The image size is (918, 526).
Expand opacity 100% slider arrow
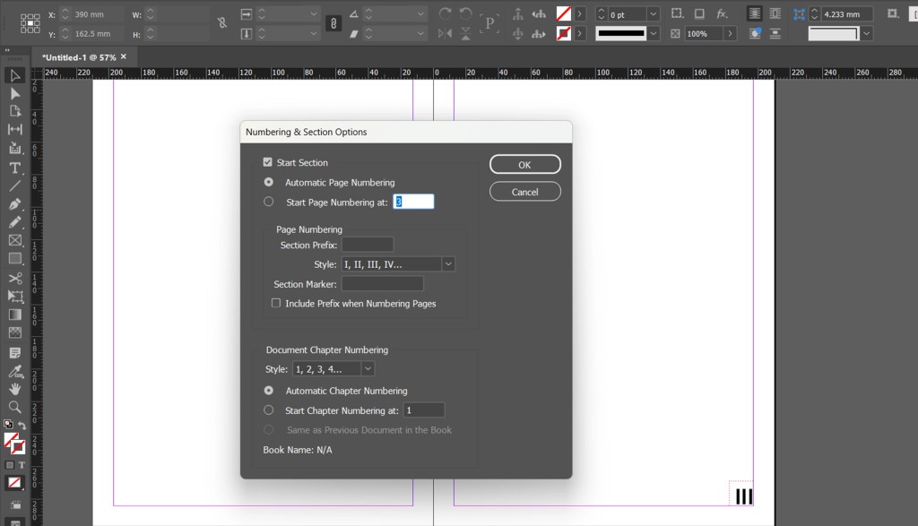[x=730, y=34]
